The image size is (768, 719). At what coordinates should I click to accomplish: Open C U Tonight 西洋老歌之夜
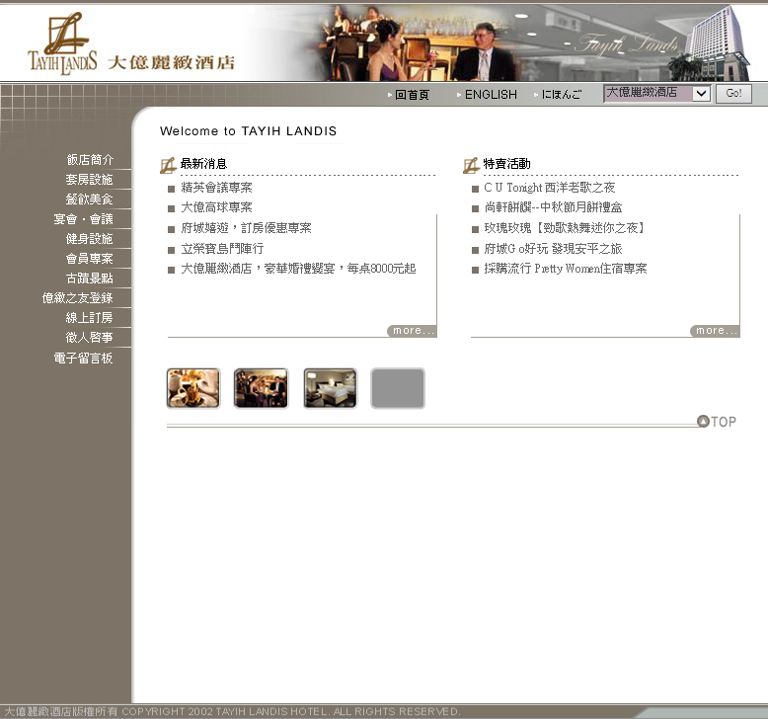point(550,188)
